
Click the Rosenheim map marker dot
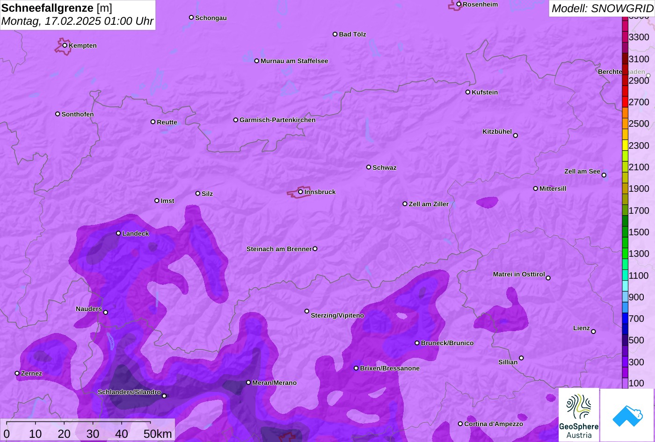click(459, 4)
